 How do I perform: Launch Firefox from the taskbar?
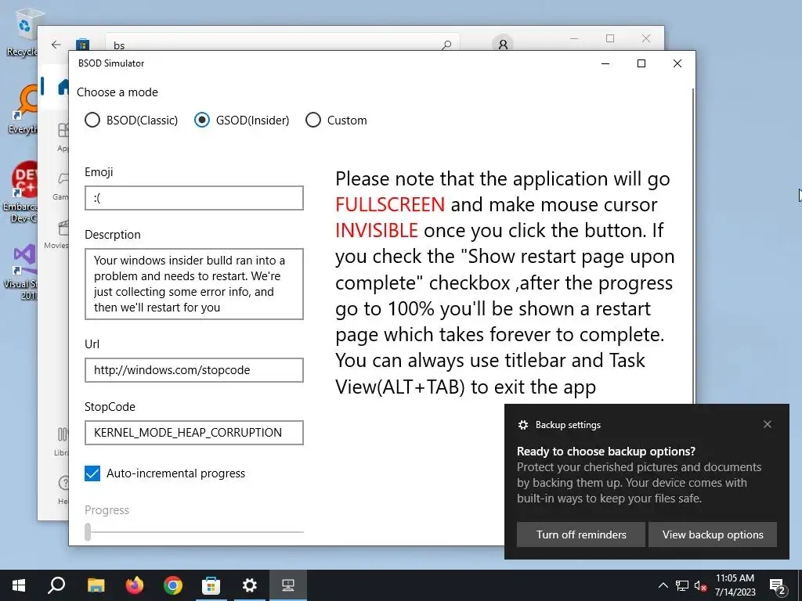click(x=135, y=585)
